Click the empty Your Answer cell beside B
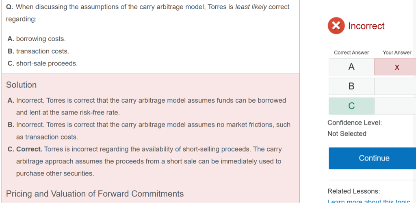Image resolution: width=416 pixels, height=203 pixels. (x=395, y=86)
